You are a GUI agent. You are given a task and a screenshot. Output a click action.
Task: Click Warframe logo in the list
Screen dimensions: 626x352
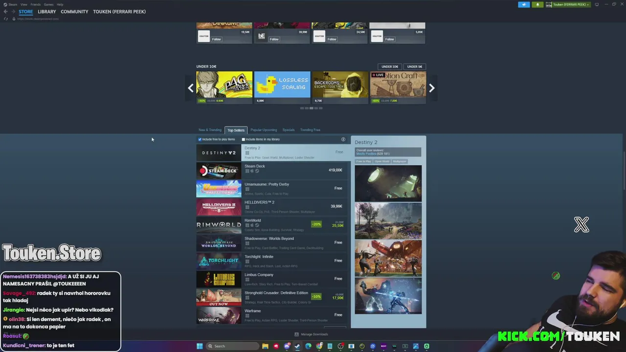[219, 315]
